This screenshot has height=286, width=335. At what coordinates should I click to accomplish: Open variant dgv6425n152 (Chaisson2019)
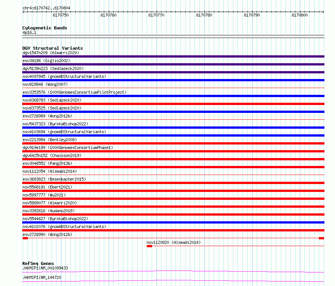point(52,155)
